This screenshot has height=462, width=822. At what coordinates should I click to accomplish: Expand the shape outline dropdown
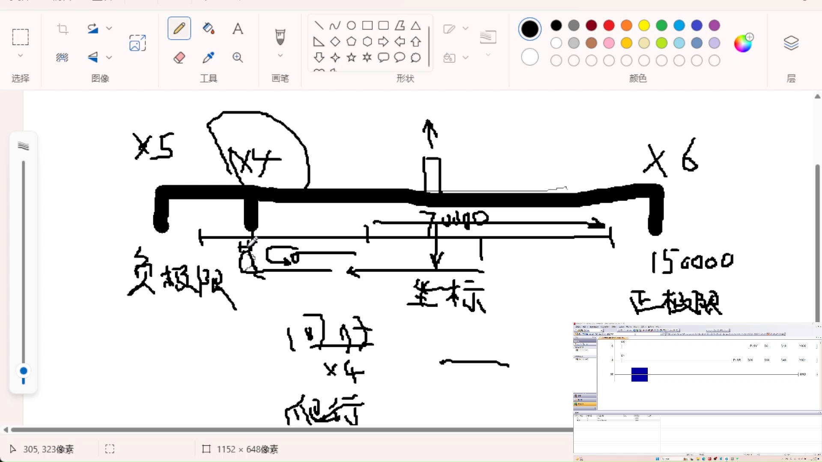(466, 29)
